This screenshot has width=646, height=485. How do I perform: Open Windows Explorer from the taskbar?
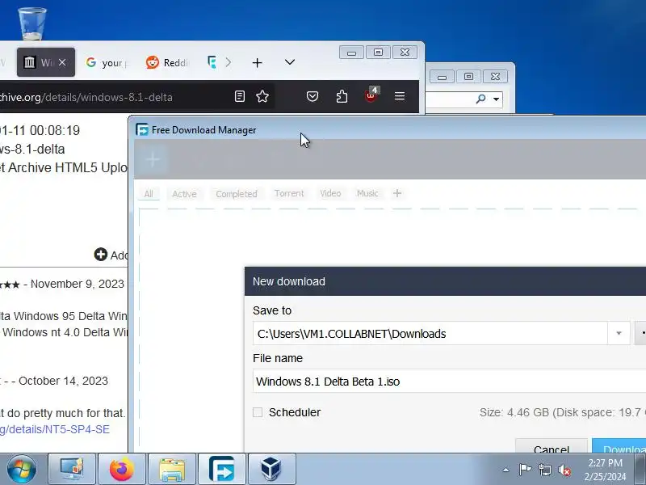(x=172, y=469)
